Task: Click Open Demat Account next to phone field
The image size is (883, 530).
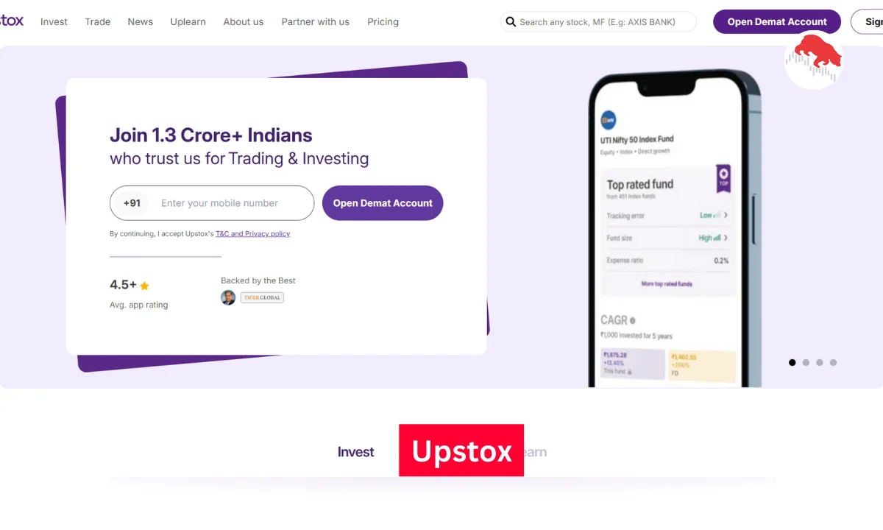Action: click(383, 203)
